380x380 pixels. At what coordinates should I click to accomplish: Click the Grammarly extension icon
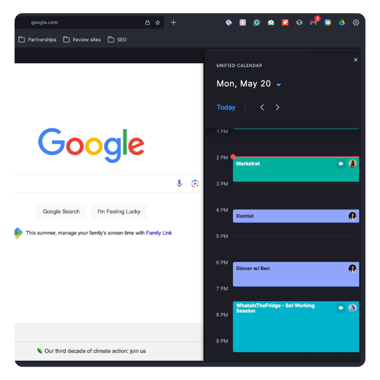click(x=256, y=22)
